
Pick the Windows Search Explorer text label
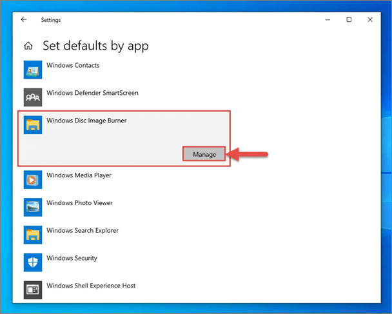[x=83, y=231]
